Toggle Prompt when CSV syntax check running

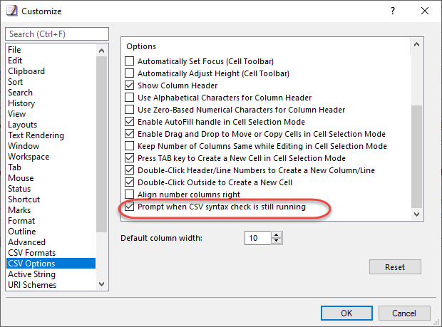point(129,207)
